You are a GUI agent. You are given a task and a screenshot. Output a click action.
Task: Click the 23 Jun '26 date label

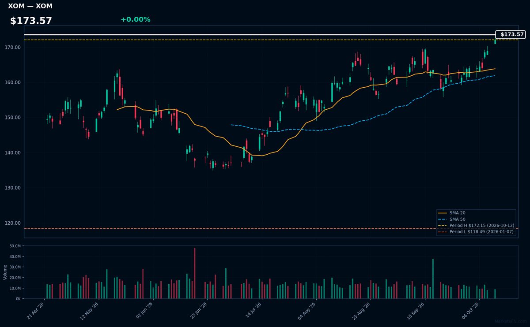(199, 311)
